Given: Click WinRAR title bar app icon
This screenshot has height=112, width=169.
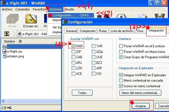Looking at the screenshot, I should pyautogui.click(x=3, y=3).
